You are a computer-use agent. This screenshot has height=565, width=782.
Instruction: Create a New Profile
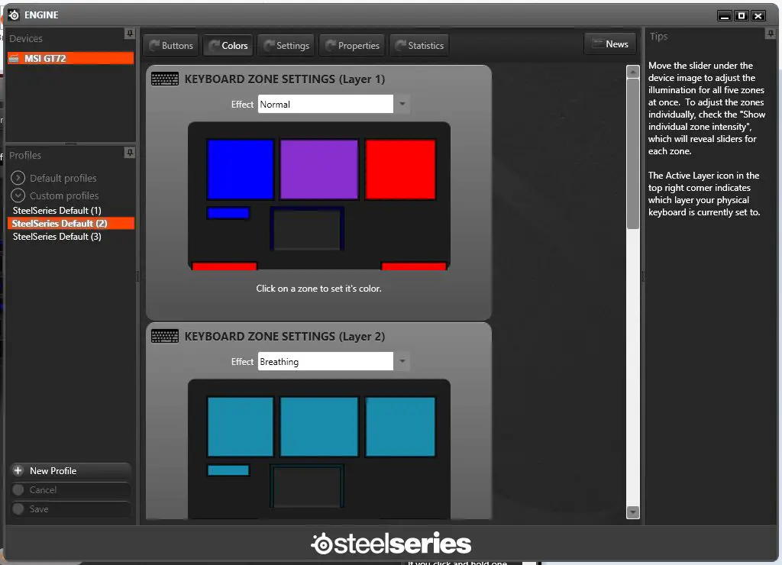tap(71, 471)
